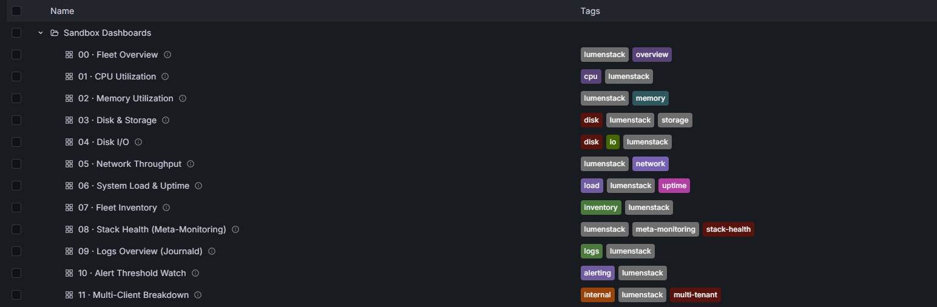Screen dimensions: 937x307
Task: Click the info icon beside 07 · Fleet Inventory
Action: click(x=166, y=207)
